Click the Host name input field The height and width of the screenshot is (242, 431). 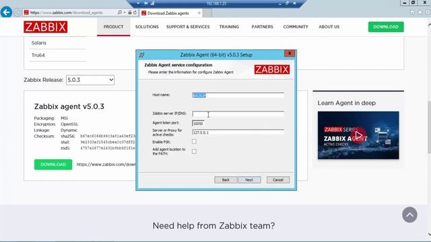pyautogui.click(x=238, y=95)
